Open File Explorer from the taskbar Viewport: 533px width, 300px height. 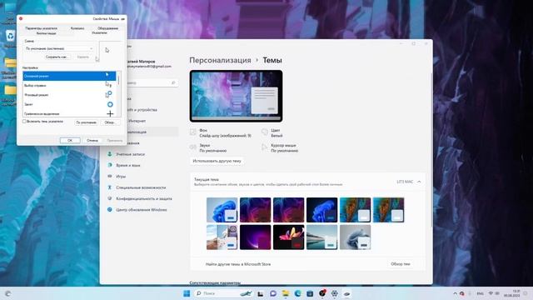tap(285, 293)
